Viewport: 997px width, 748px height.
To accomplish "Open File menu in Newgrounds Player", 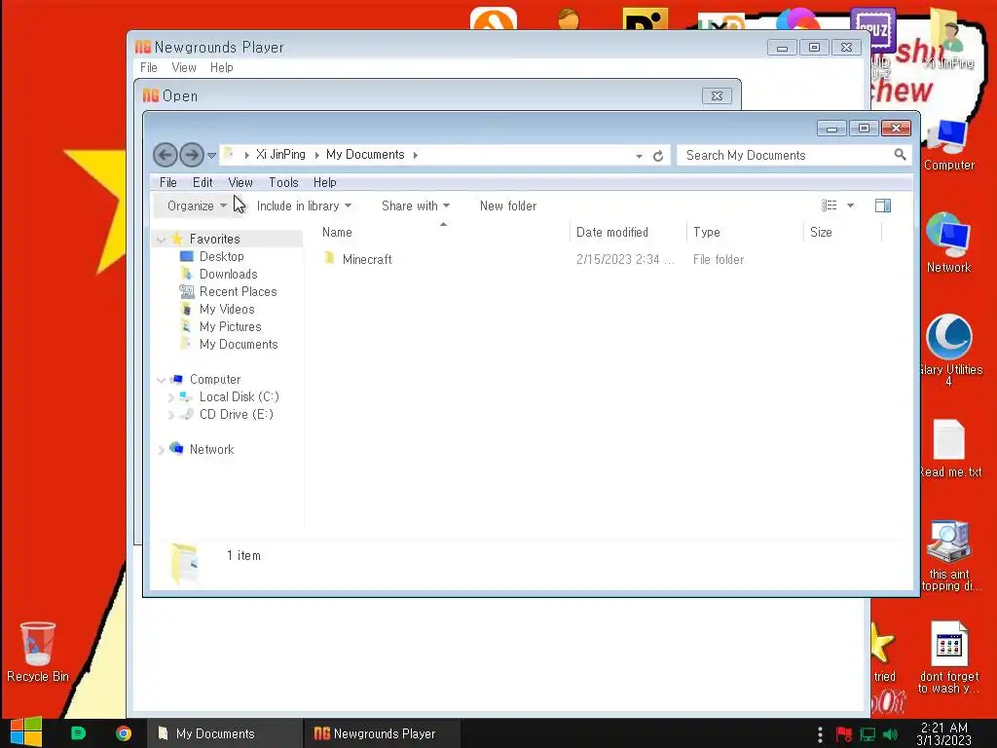I will (x=149, y=67).
